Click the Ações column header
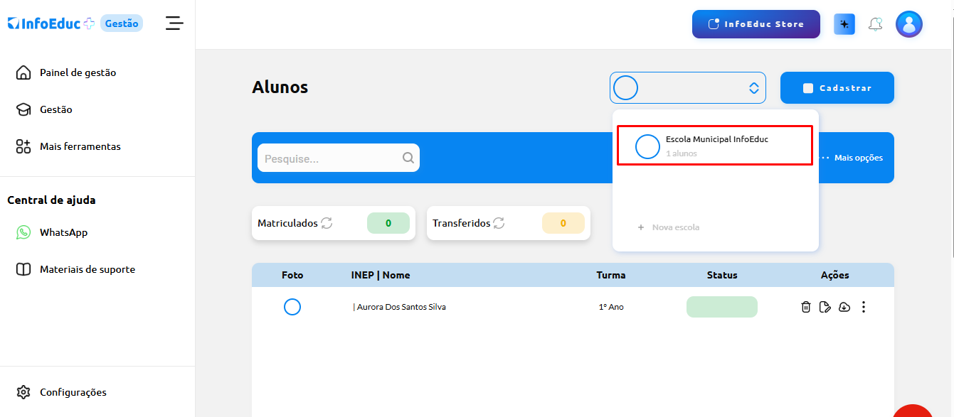 (834, 275)
